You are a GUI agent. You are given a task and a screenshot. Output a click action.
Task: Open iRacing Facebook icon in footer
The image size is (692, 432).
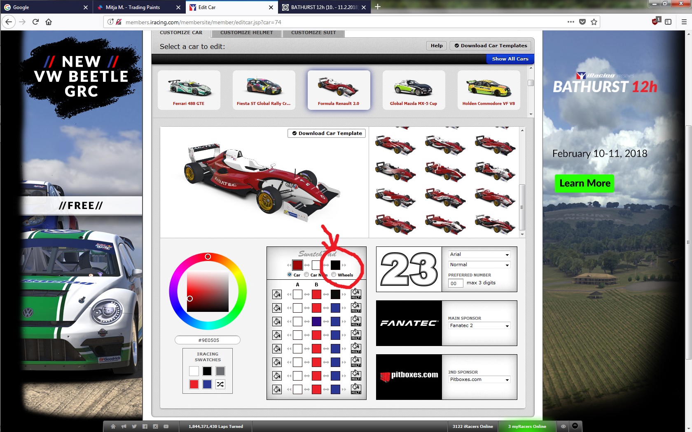(x=145, y=427)
